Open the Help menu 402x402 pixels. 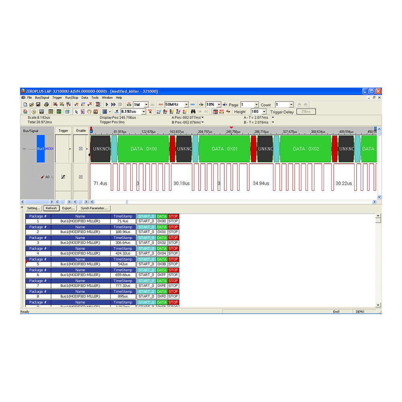119,97
